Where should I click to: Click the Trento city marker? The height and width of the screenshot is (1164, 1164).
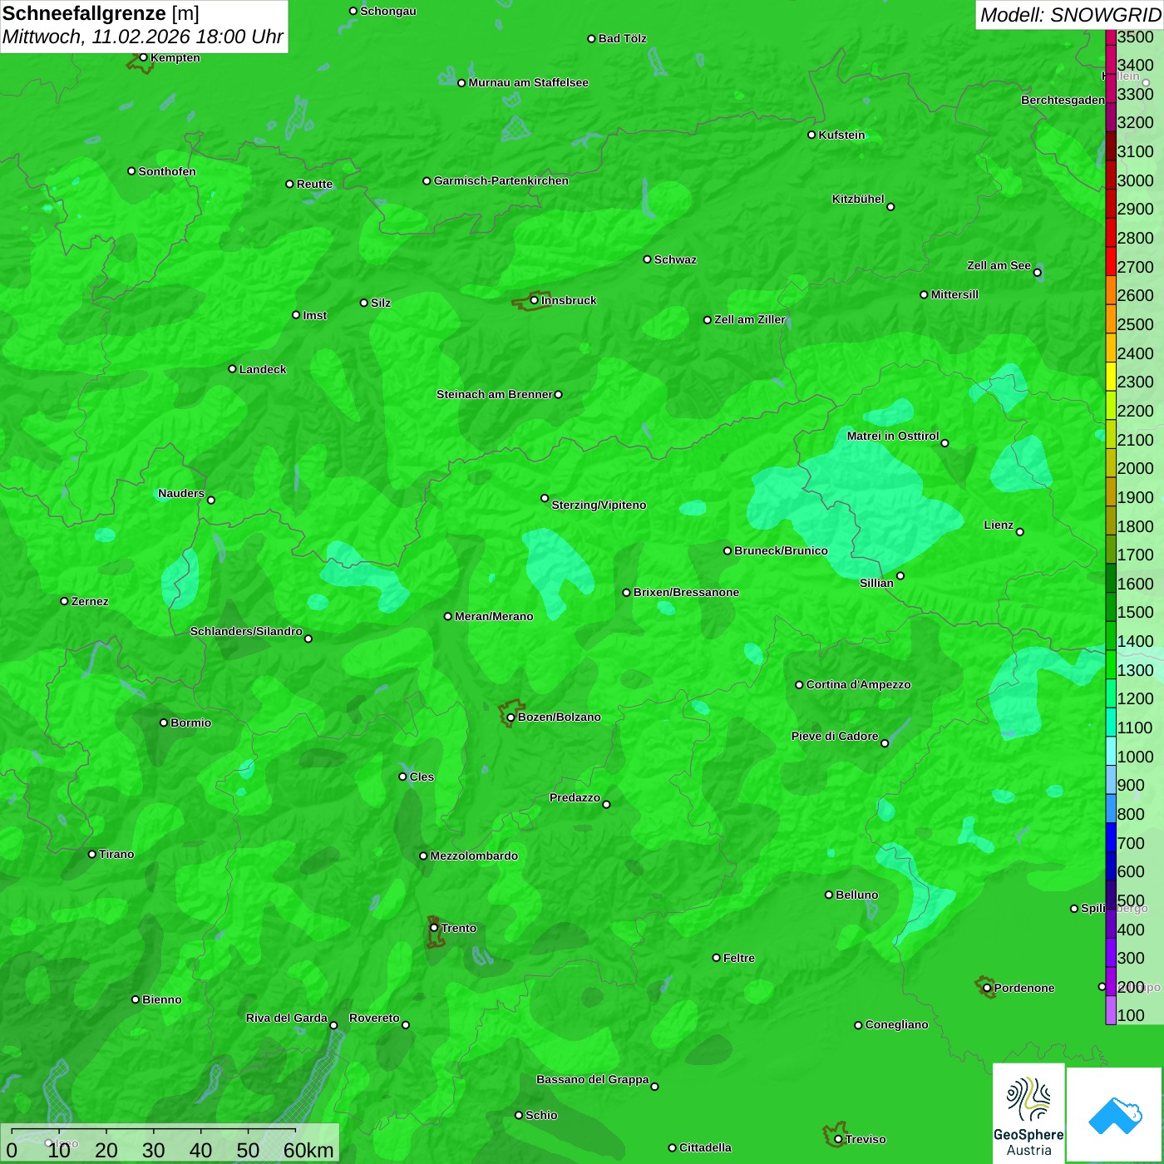pos(434,928)
